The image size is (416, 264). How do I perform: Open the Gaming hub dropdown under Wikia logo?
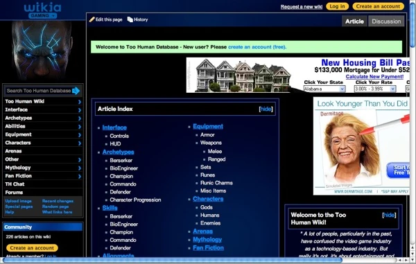click(42, 16)
